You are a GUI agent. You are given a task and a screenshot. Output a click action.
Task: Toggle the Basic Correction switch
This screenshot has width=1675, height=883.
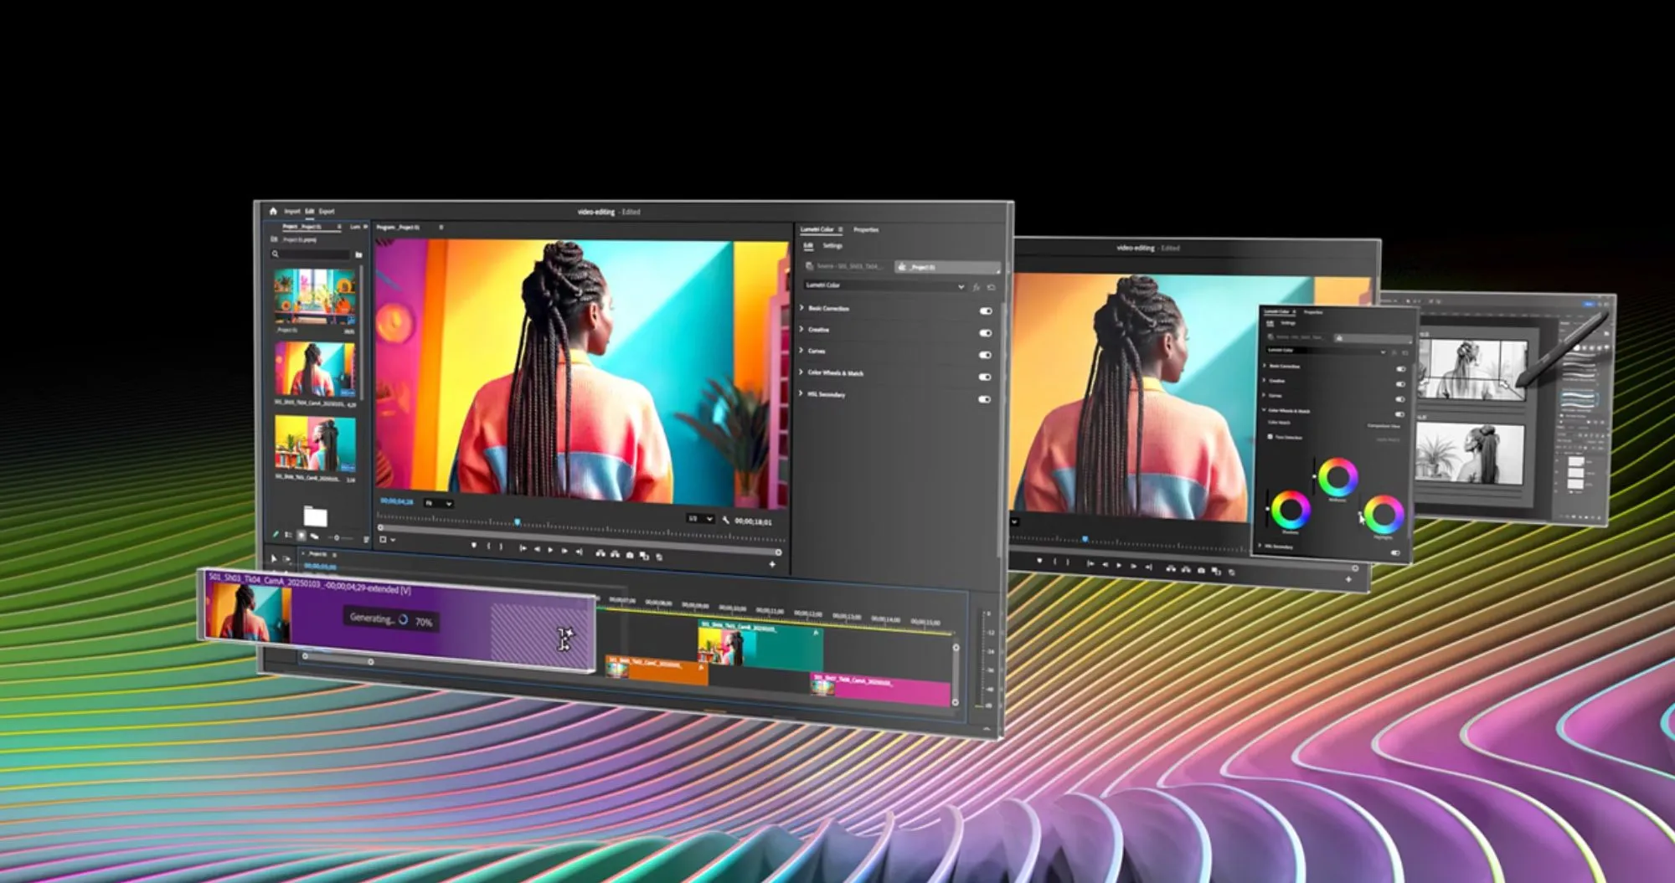986,311
